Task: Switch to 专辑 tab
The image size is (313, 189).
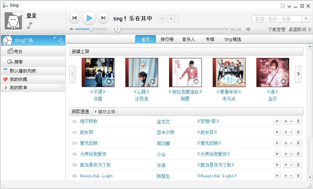Action: (210, 40)
